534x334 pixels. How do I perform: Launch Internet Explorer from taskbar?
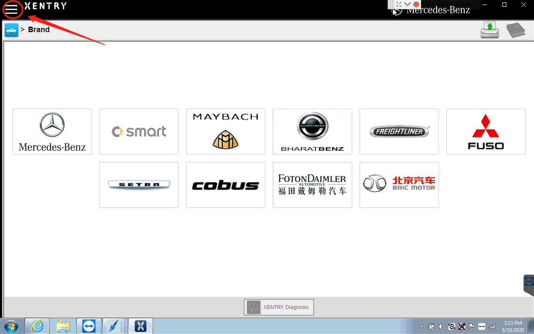coord(37,326)
